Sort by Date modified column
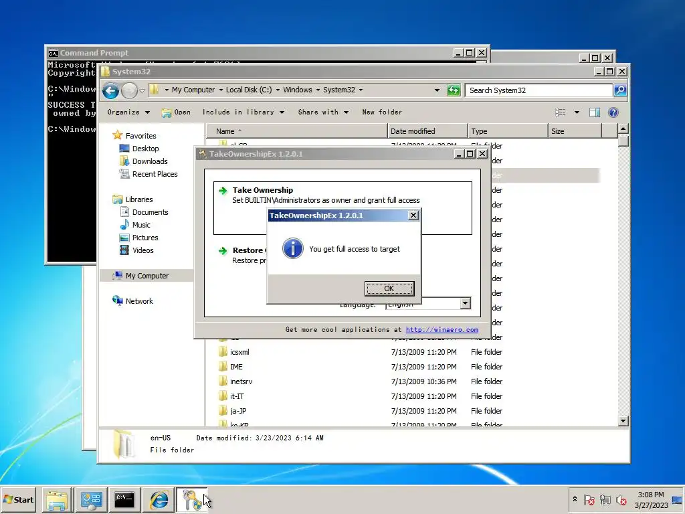Image resolution: width=685 pixels, height=514 pixels. [x=427, y=131]
